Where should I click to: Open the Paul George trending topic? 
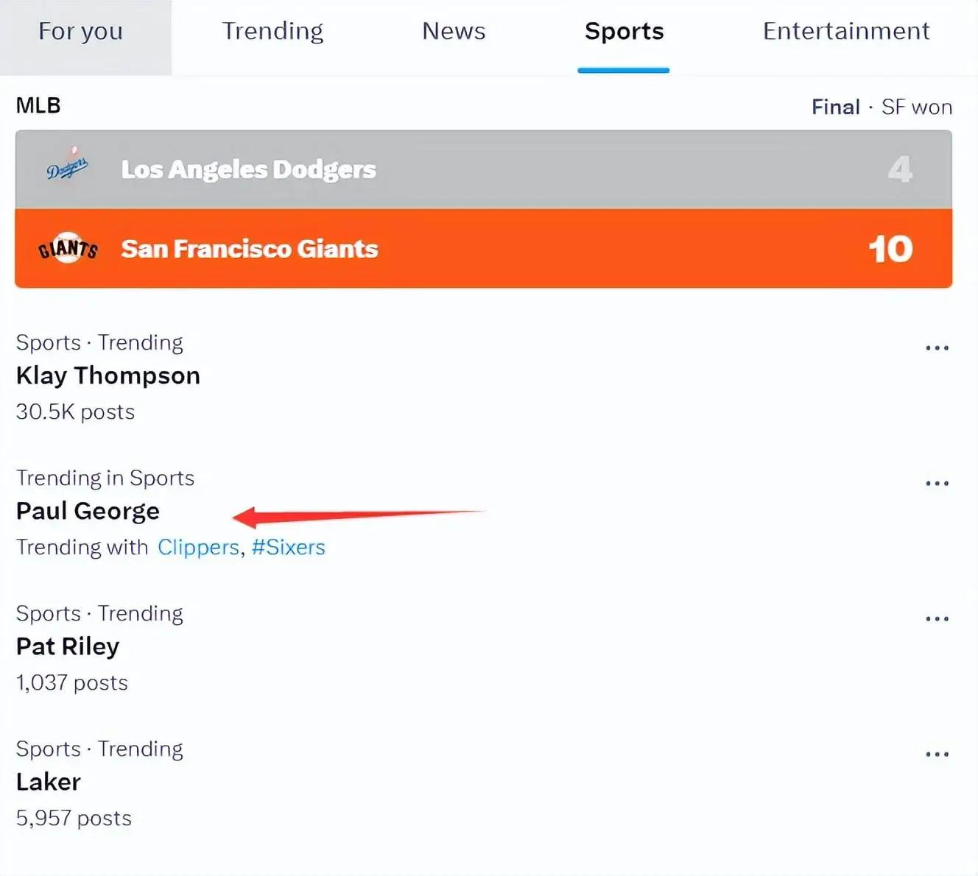pos(88,511)
